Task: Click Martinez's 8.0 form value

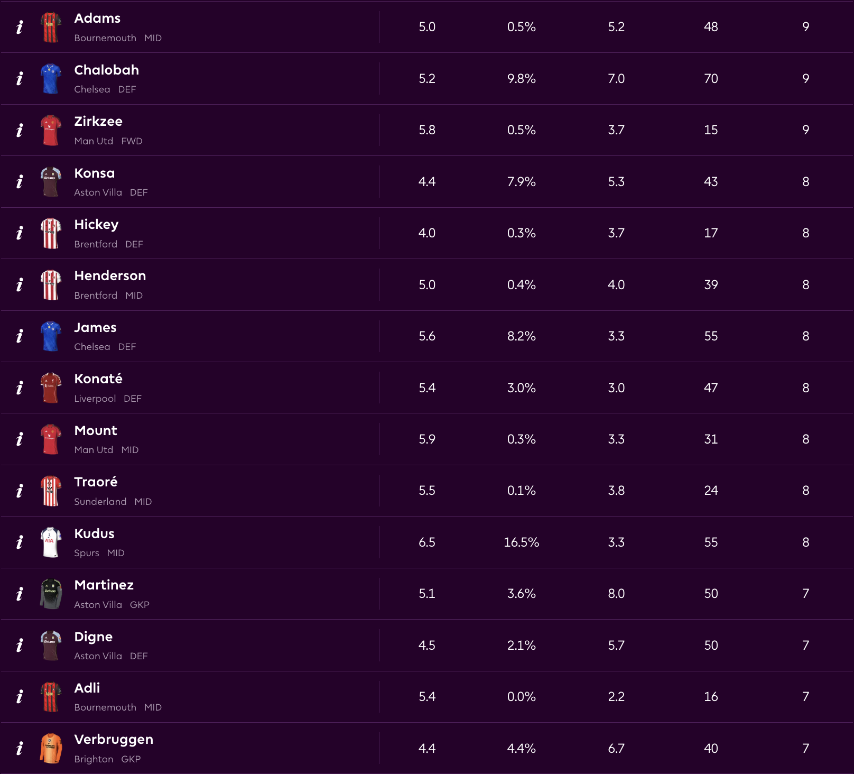Action: pos(616,594)
